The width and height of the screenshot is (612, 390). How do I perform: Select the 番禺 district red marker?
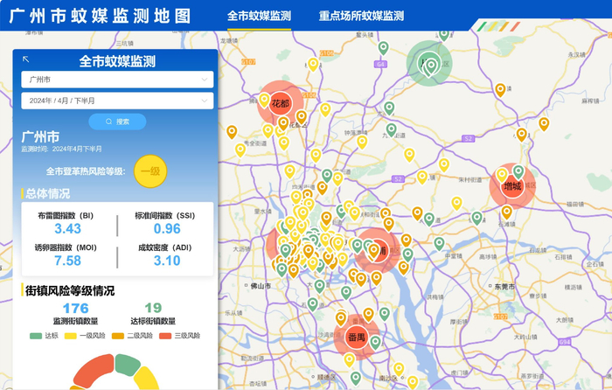[357, 338]
